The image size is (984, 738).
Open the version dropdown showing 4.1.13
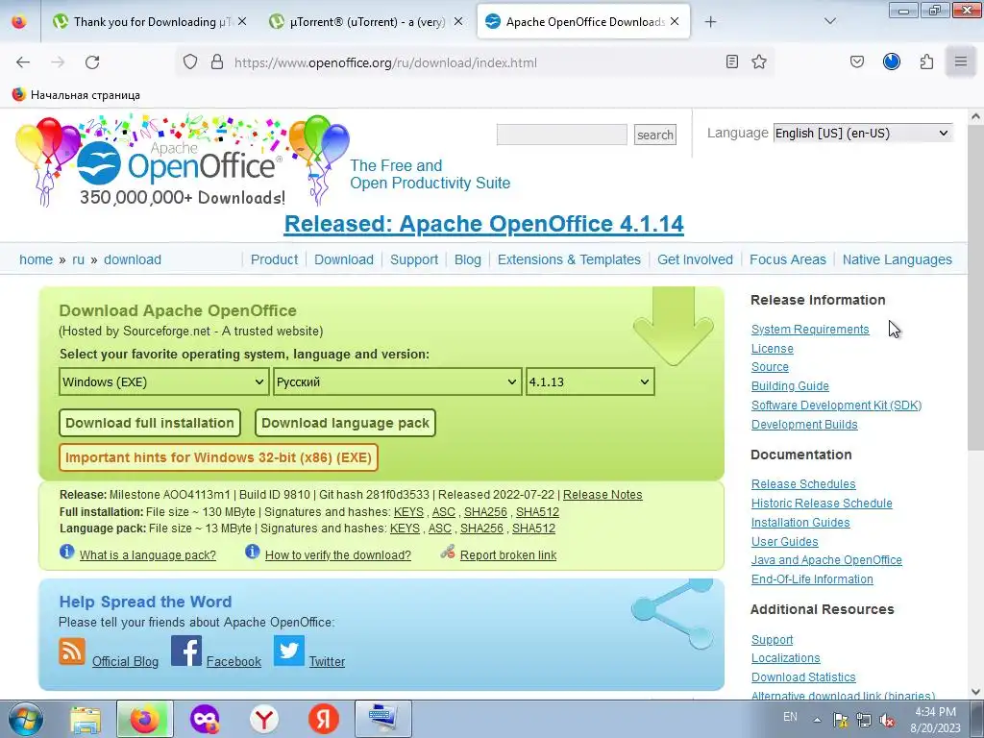[x=590, y=381]
